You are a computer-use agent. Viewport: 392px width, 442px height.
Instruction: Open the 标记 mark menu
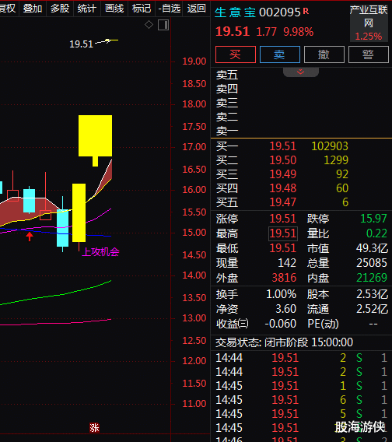(142, 9)
